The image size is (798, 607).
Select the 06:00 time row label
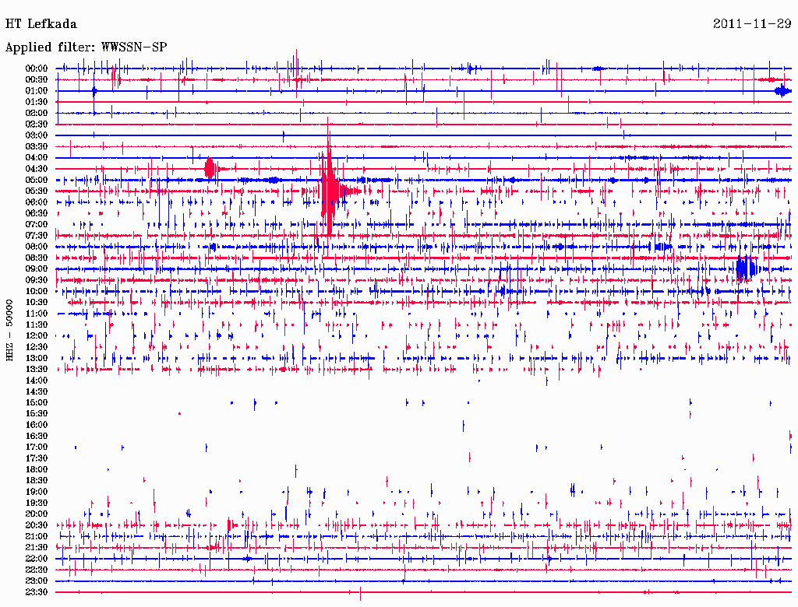click(37, 202)
